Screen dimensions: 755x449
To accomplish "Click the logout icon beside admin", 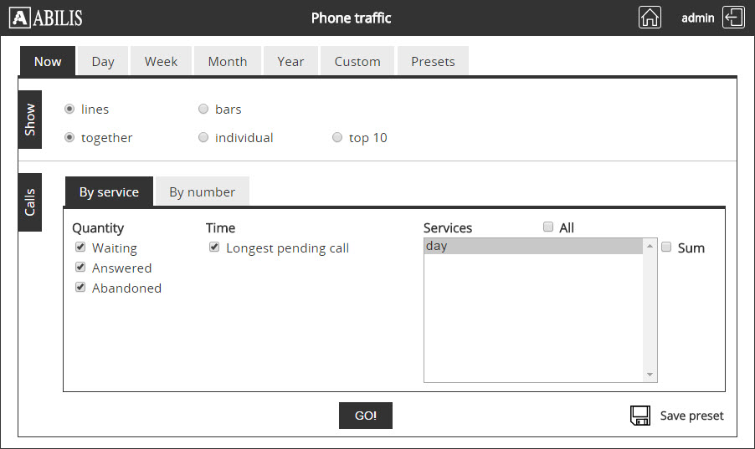I will 733,18.
